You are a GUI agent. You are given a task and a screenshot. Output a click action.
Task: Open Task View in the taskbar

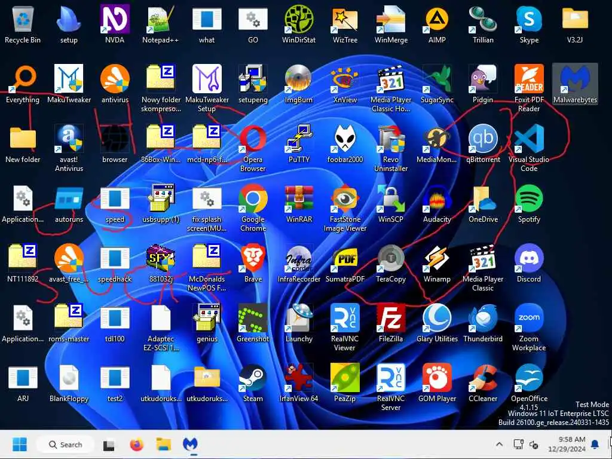(x=109, y=445)
